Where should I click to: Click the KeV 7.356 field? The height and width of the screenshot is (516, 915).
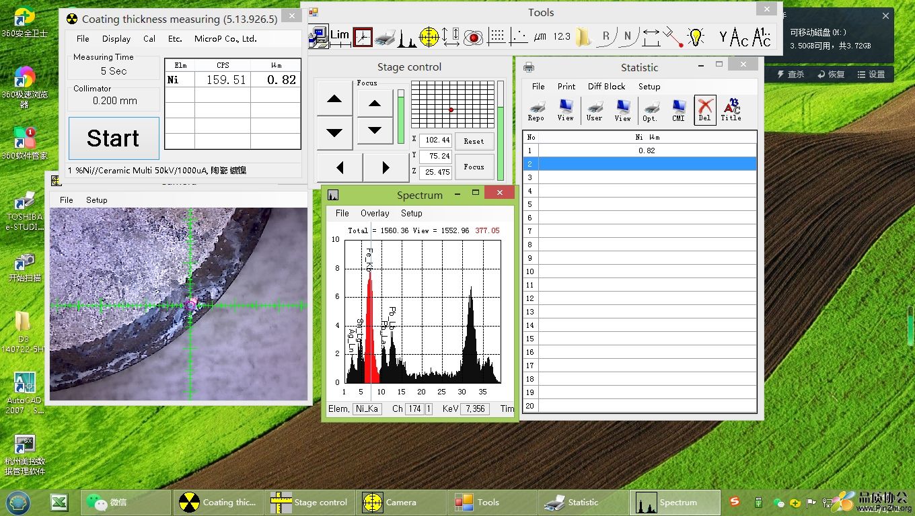point(474,408)
